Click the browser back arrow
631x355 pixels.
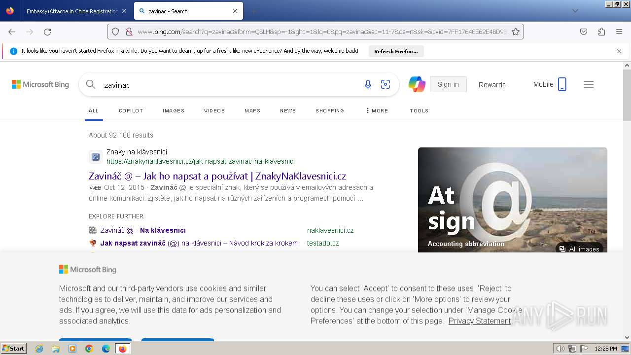[x=12, y=32]
